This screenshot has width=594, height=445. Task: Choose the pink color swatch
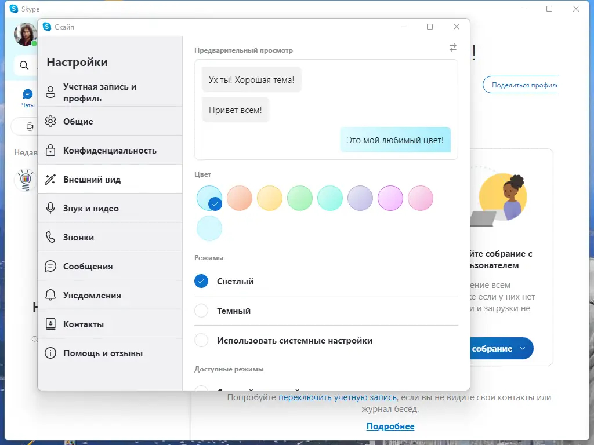coord(421,198)
